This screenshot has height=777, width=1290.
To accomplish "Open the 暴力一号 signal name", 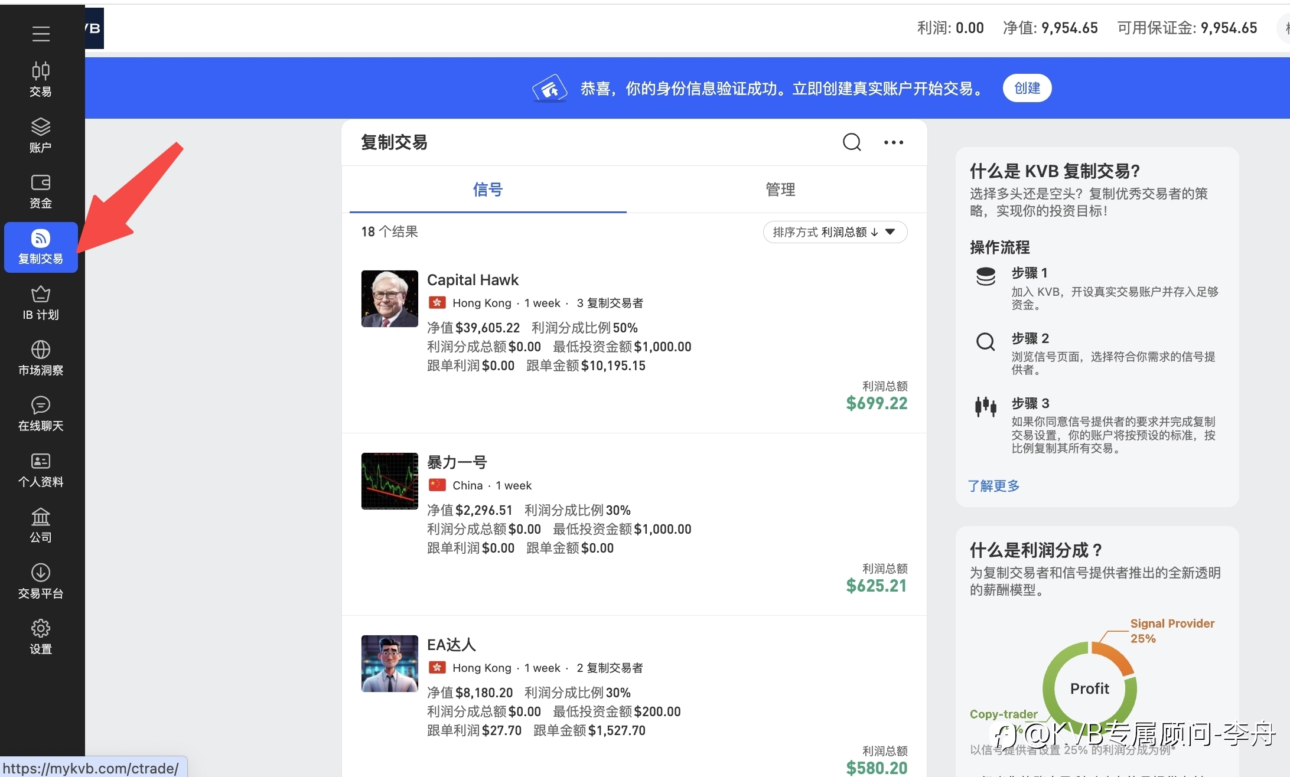I will (x=457, y=462).
